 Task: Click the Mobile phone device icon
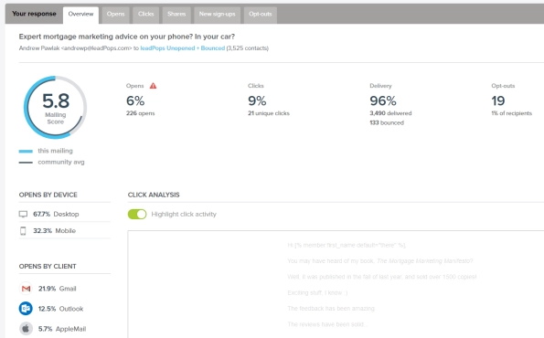pyautogui.click(x=23, y=231)
